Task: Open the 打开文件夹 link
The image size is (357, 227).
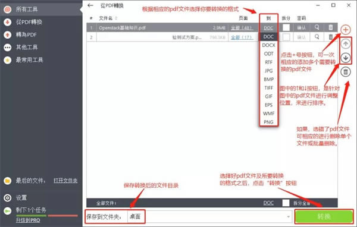Action: click(65, 181)
